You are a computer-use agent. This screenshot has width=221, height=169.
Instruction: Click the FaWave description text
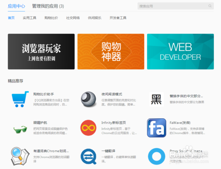[x=187, y=131]
